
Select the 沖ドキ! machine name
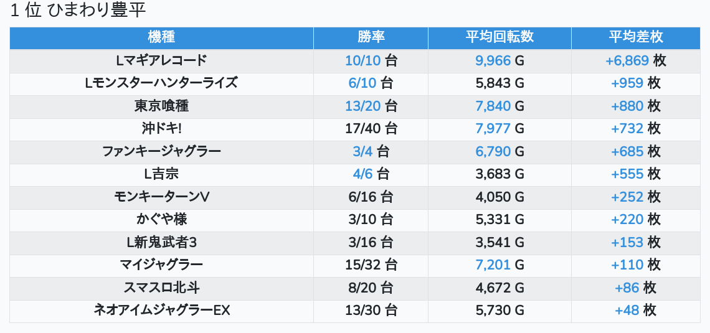(x=161, y=128)
